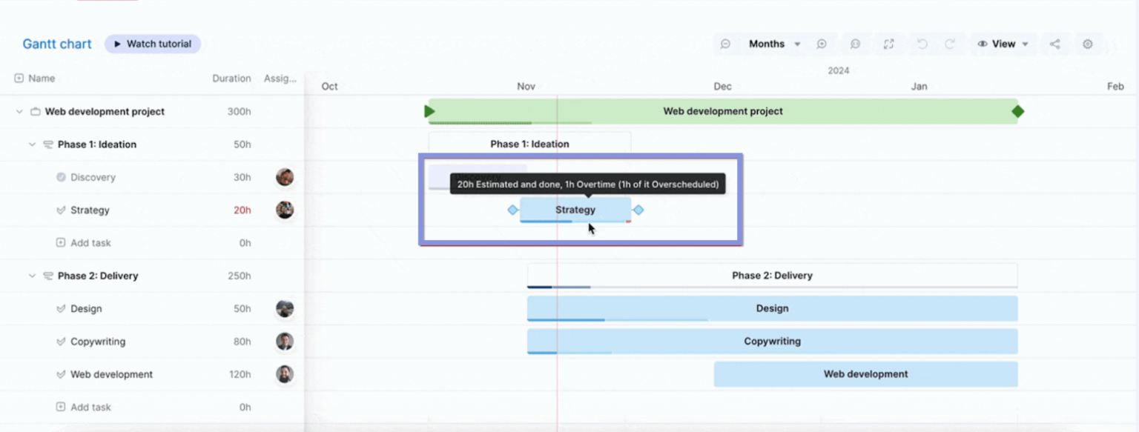Select the zoom out icon on the toolbar
The image size is (1139, 432).
pyautogui.click(x=726, y=44)
